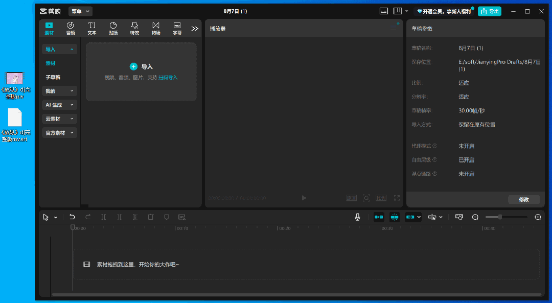The width and height of the screenshot is (552, 303).
Task: Click the 00:30 mark on timeline ruler
Action: (386, 228)
